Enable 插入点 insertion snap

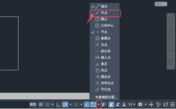(x=105, y=58)
